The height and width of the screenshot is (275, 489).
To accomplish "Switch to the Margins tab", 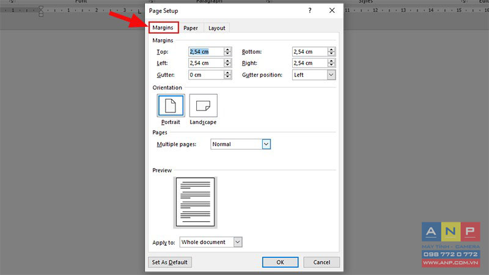I will click(x=163, y=28).
